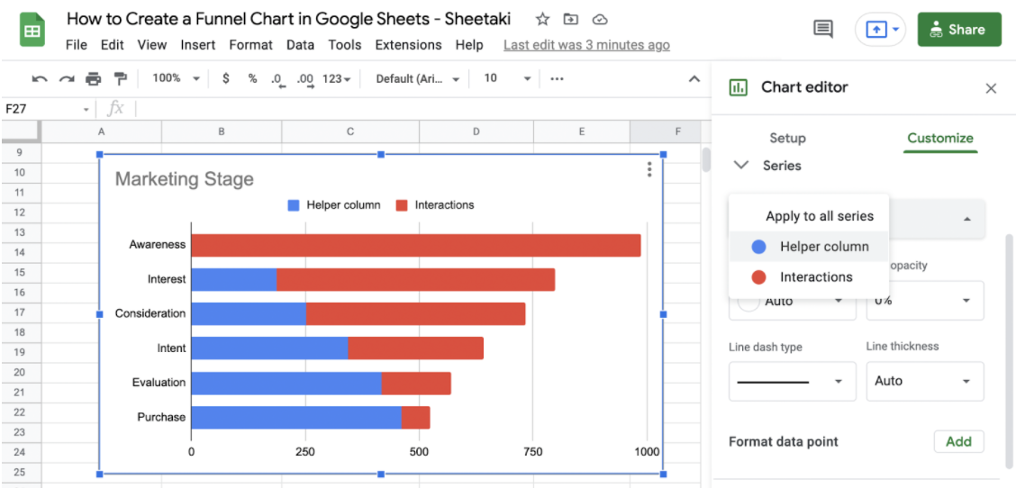
Task: Open the font size 10 dropdown
Action: (507, 79)
